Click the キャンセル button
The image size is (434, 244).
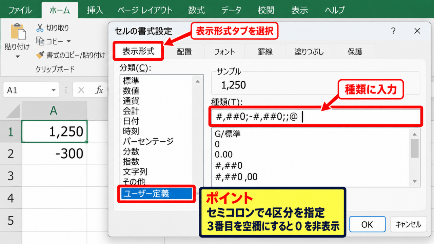pyautogui.click(x=408, y=224)
